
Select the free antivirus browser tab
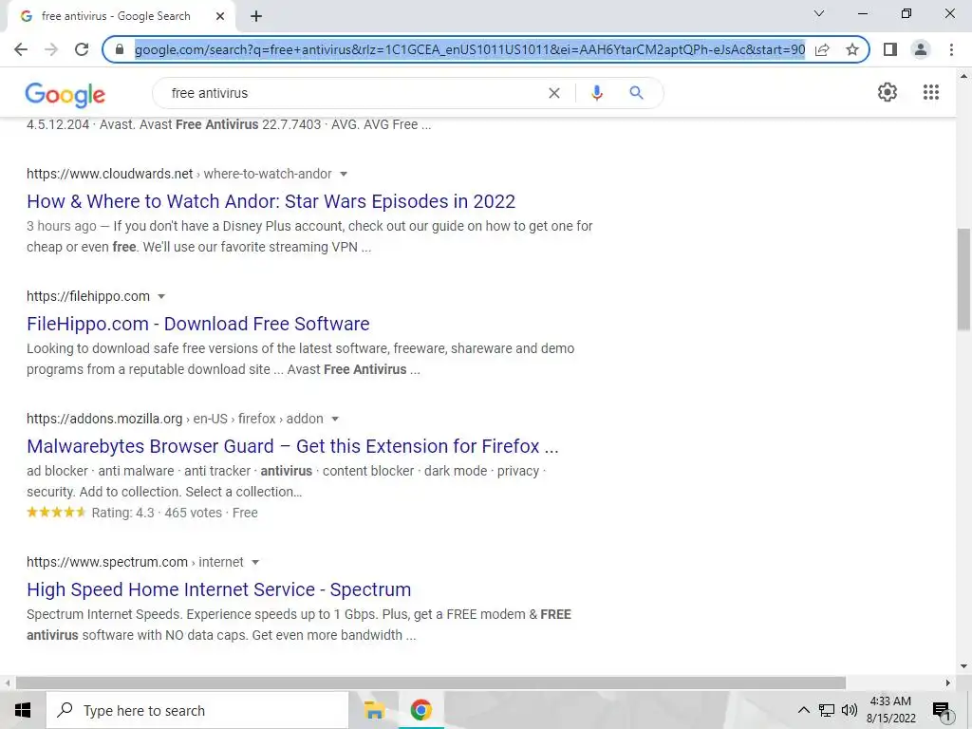coord(121,16)
